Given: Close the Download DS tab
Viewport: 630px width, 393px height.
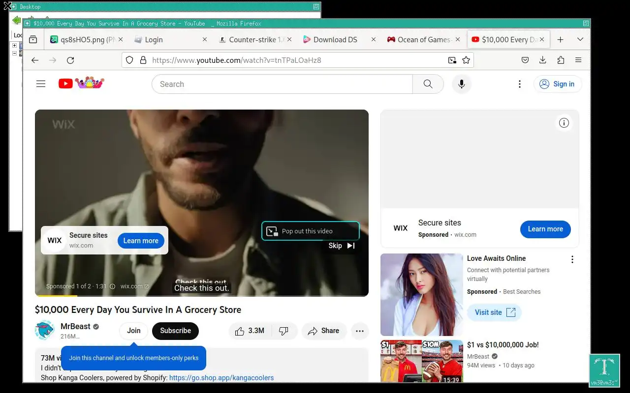Looking at the screenshot, I should click(374, 39).
